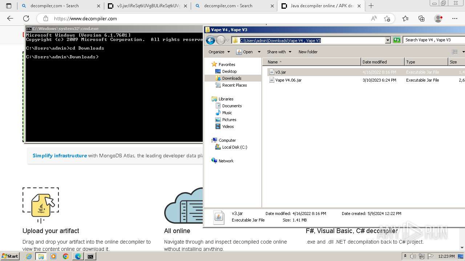465x261 pixels.
Task: Open Music library
Action: click(227, 113)
